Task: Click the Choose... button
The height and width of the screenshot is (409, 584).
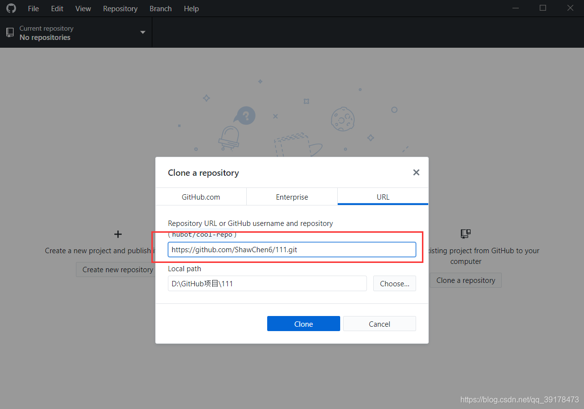Action: tap(395, 283)
